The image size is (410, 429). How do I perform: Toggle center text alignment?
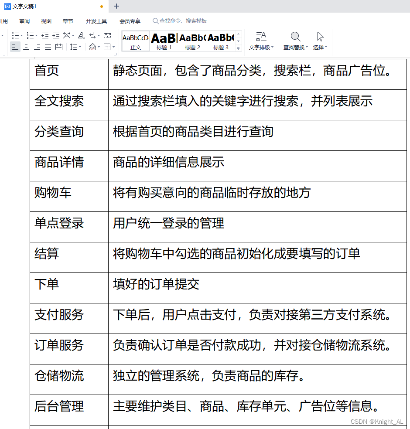26,47
